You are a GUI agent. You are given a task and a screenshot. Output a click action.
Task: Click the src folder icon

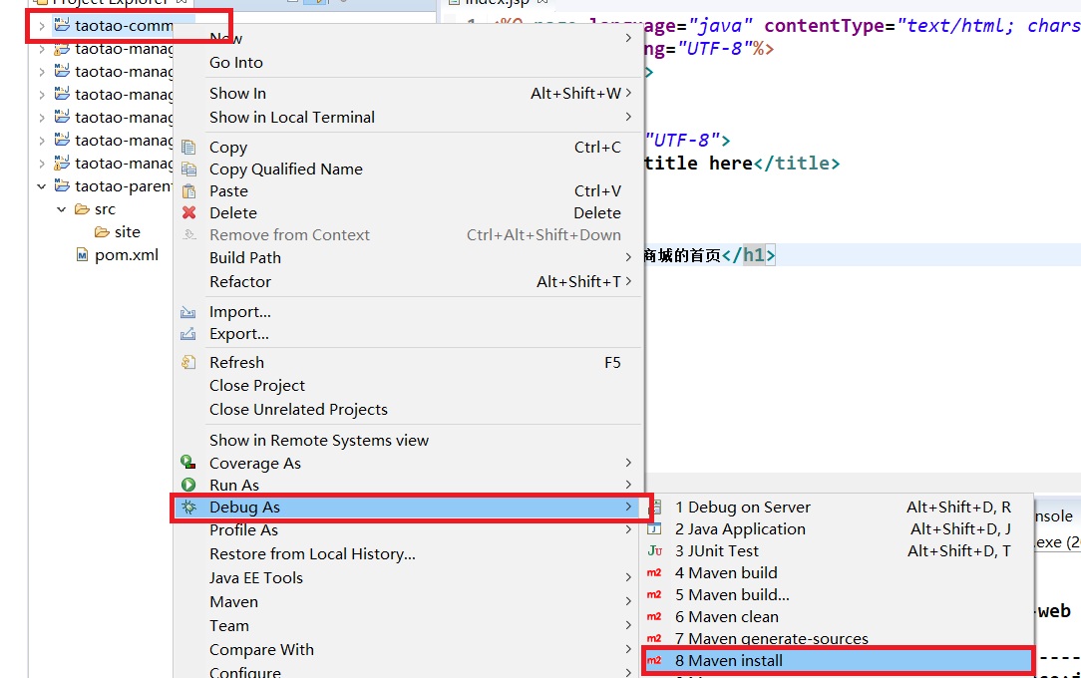(x=82, y=208)
